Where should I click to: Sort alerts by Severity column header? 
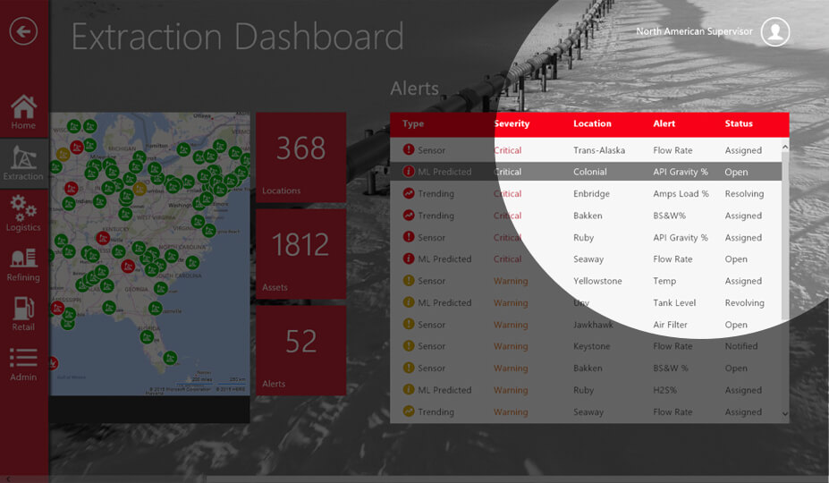pyautogui.click(x=512, y=124)
